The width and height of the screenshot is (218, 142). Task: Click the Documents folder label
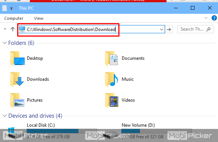click(x=133, y=58)
